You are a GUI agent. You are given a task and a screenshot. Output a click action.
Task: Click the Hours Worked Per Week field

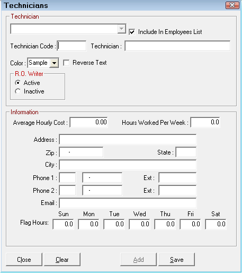[205, 122]
